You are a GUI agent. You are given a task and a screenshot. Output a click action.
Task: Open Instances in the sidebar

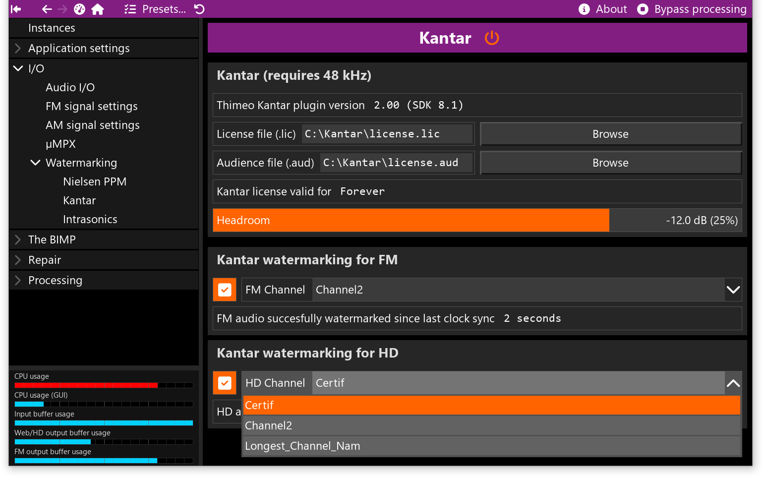(104, 28)
